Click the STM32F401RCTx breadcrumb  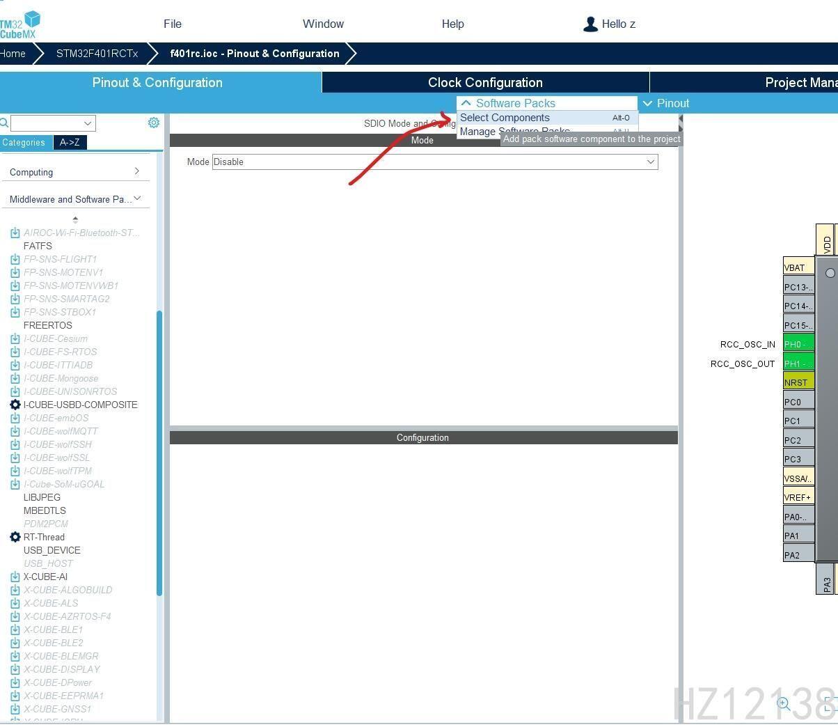point(97,54)
